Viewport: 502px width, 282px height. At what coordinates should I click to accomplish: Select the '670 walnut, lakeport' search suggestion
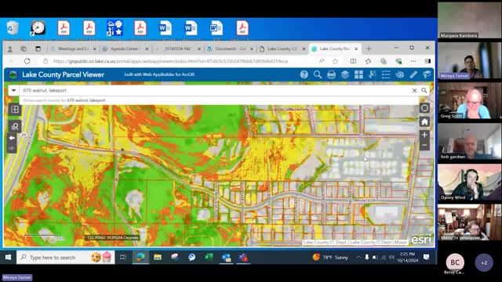[64, 100]
